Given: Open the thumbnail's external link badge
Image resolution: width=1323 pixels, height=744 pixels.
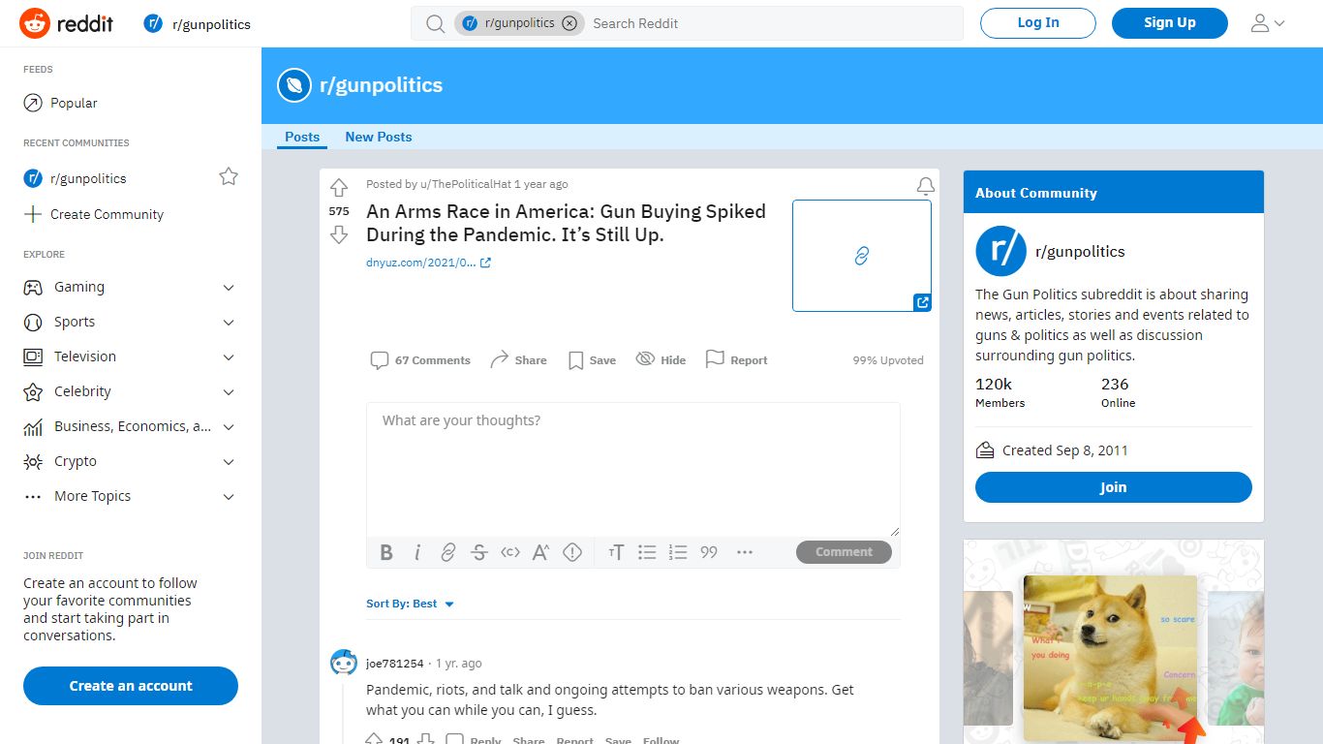Looking at the screenshot, I should [922, 302].
